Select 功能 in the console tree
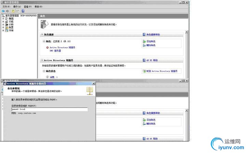This screenshot has height=153, width=246. (11, 21)
